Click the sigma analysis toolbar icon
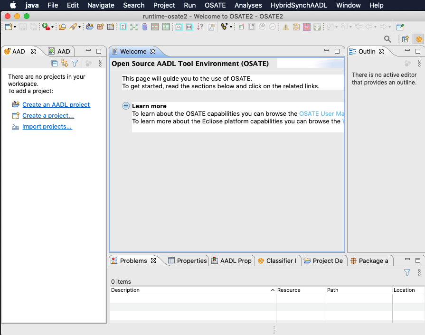The width and height of the screenshot is (425, 335). pyautogui.click(x=123, y=27)
